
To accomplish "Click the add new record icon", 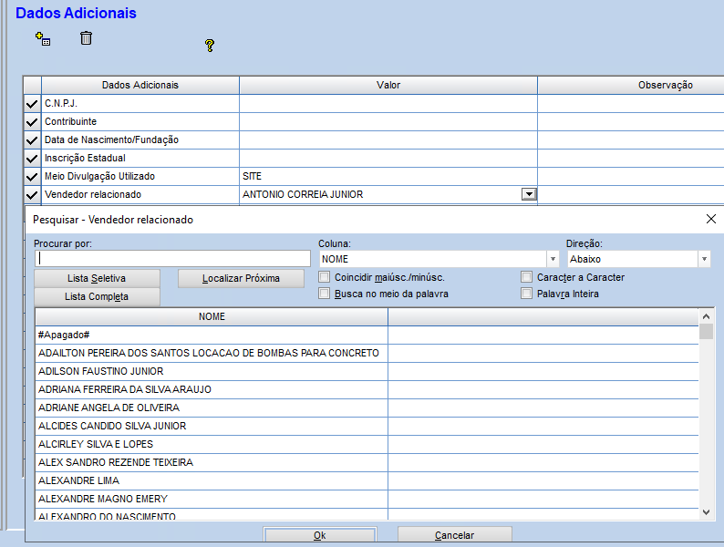I will point(43,38).
